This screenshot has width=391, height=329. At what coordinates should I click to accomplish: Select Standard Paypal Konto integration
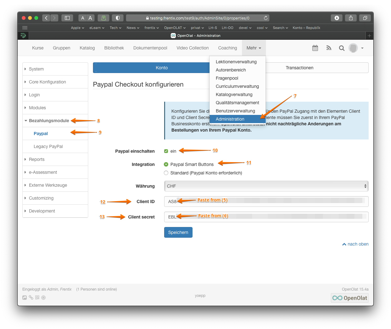tap(166, 173)
